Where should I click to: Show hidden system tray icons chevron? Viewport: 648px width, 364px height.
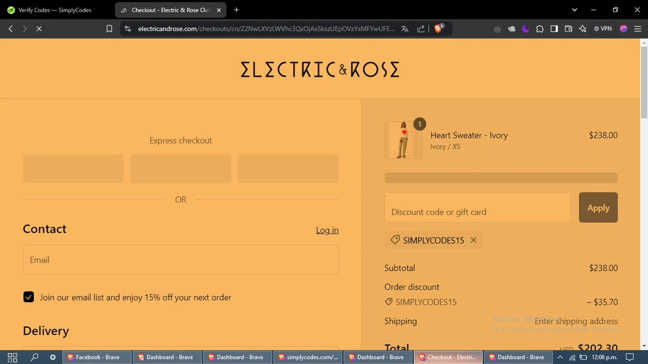[560, 357]
